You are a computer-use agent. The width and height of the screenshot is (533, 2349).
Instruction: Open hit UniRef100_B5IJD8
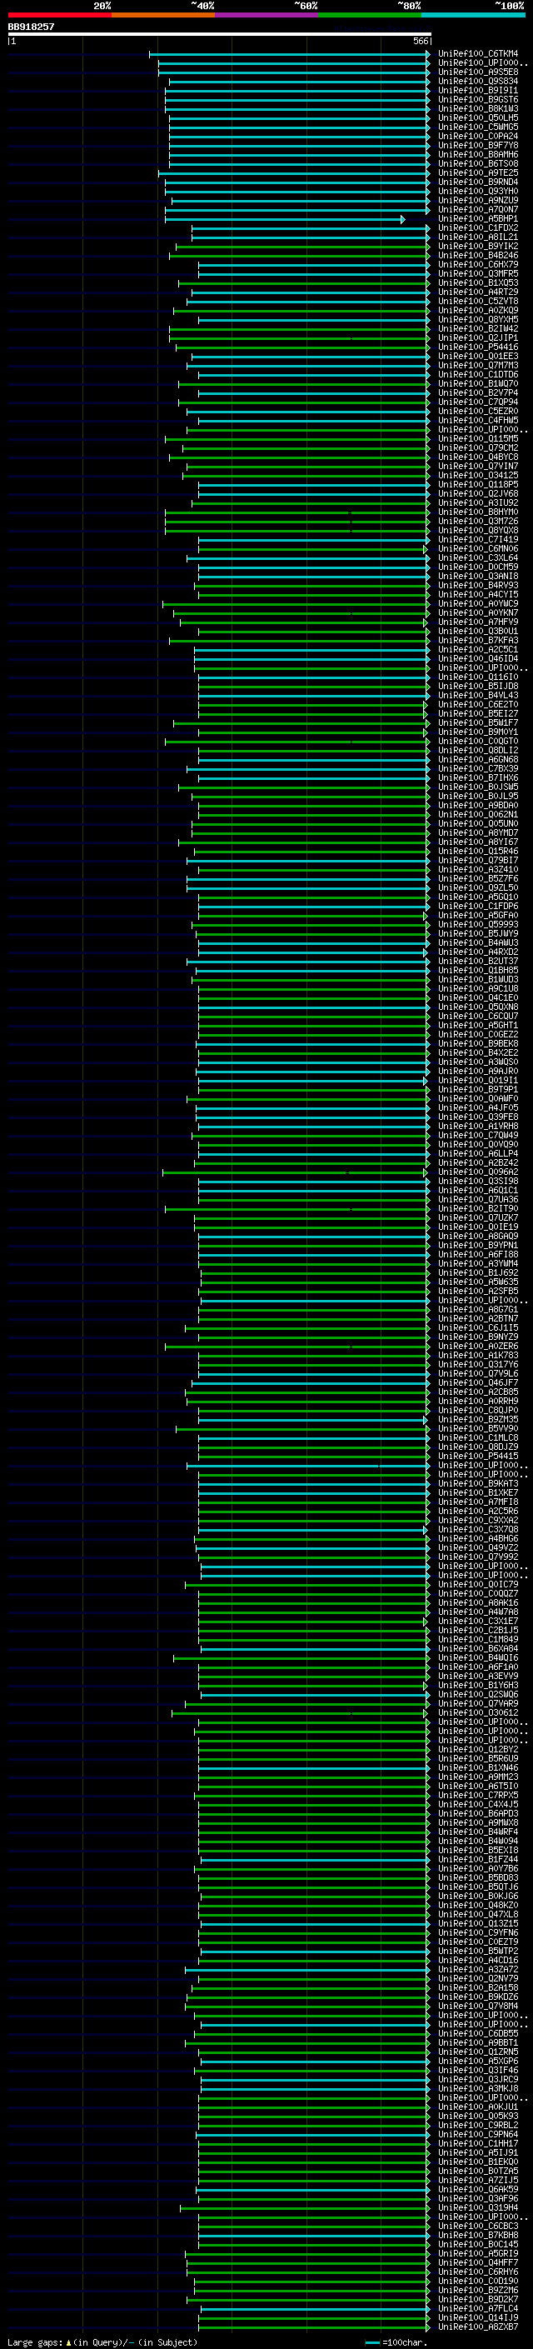[x=478, y=686]
